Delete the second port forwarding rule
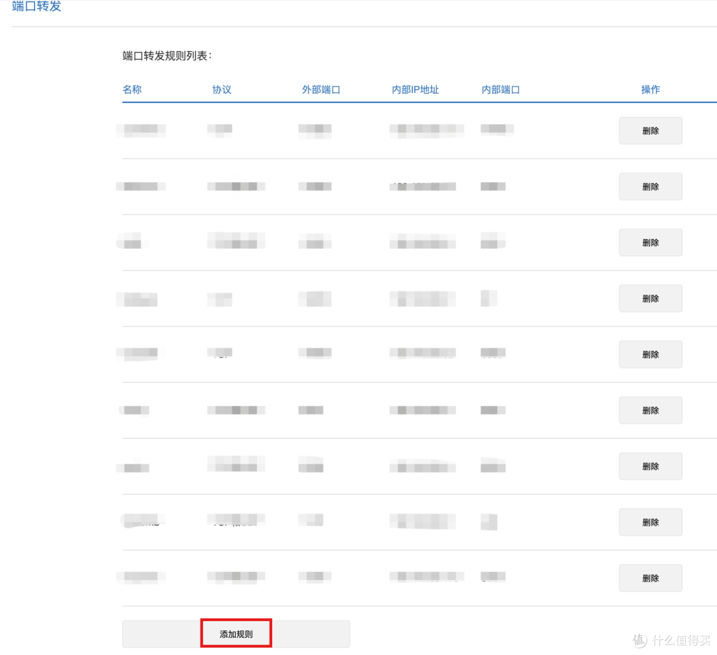Image resolution: width=717 pixels, height=655 pixels. [650, 186]
